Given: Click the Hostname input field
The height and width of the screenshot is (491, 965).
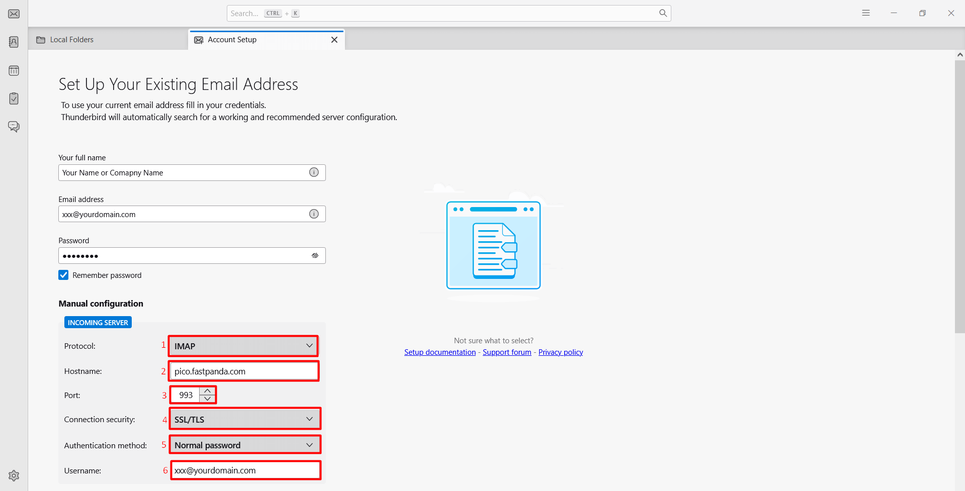Looking at the screenshot, I should tap(244, 371).
